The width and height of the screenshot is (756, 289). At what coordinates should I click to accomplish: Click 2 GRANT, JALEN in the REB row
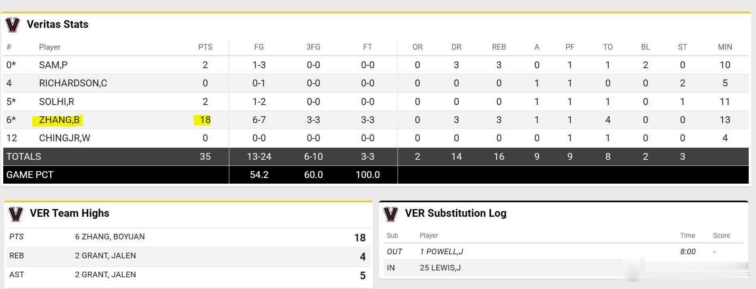tap(105, 256)
